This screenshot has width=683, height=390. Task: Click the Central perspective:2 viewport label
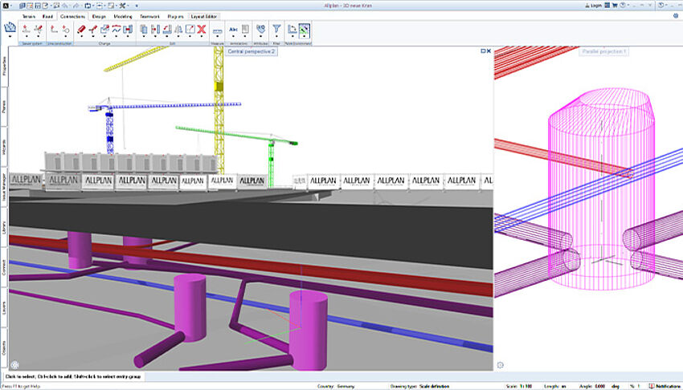pyautogui.click(x=252, y=51)
